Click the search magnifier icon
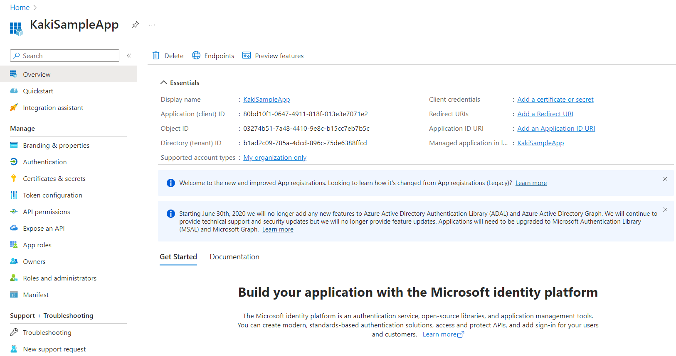The height and width of the screenshot is (356, 676). pos(17,56)
